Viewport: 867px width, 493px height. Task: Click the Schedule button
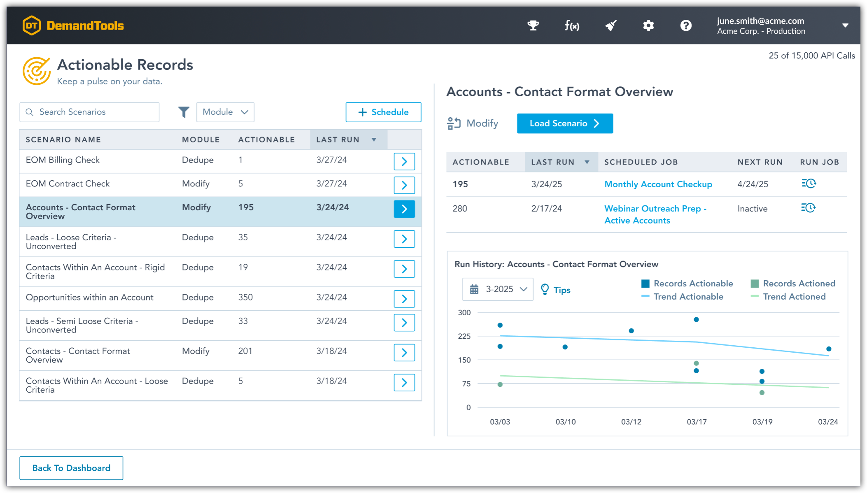383,112
